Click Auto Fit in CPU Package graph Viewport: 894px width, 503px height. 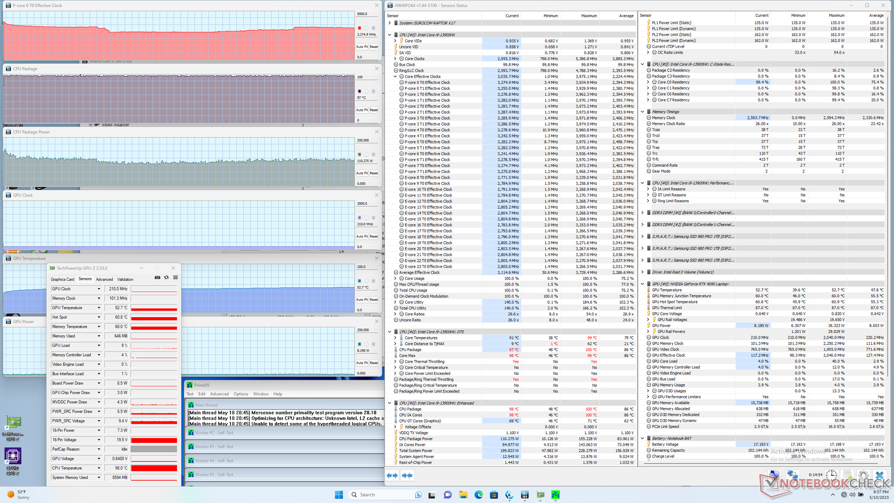pyautogui.click(x=362, y=110)
